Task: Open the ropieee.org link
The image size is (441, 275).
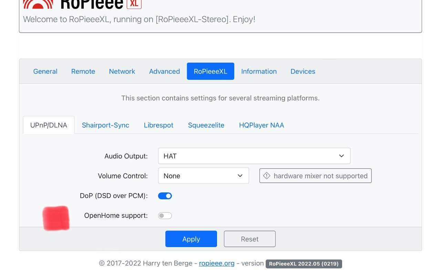Action: 217,263
